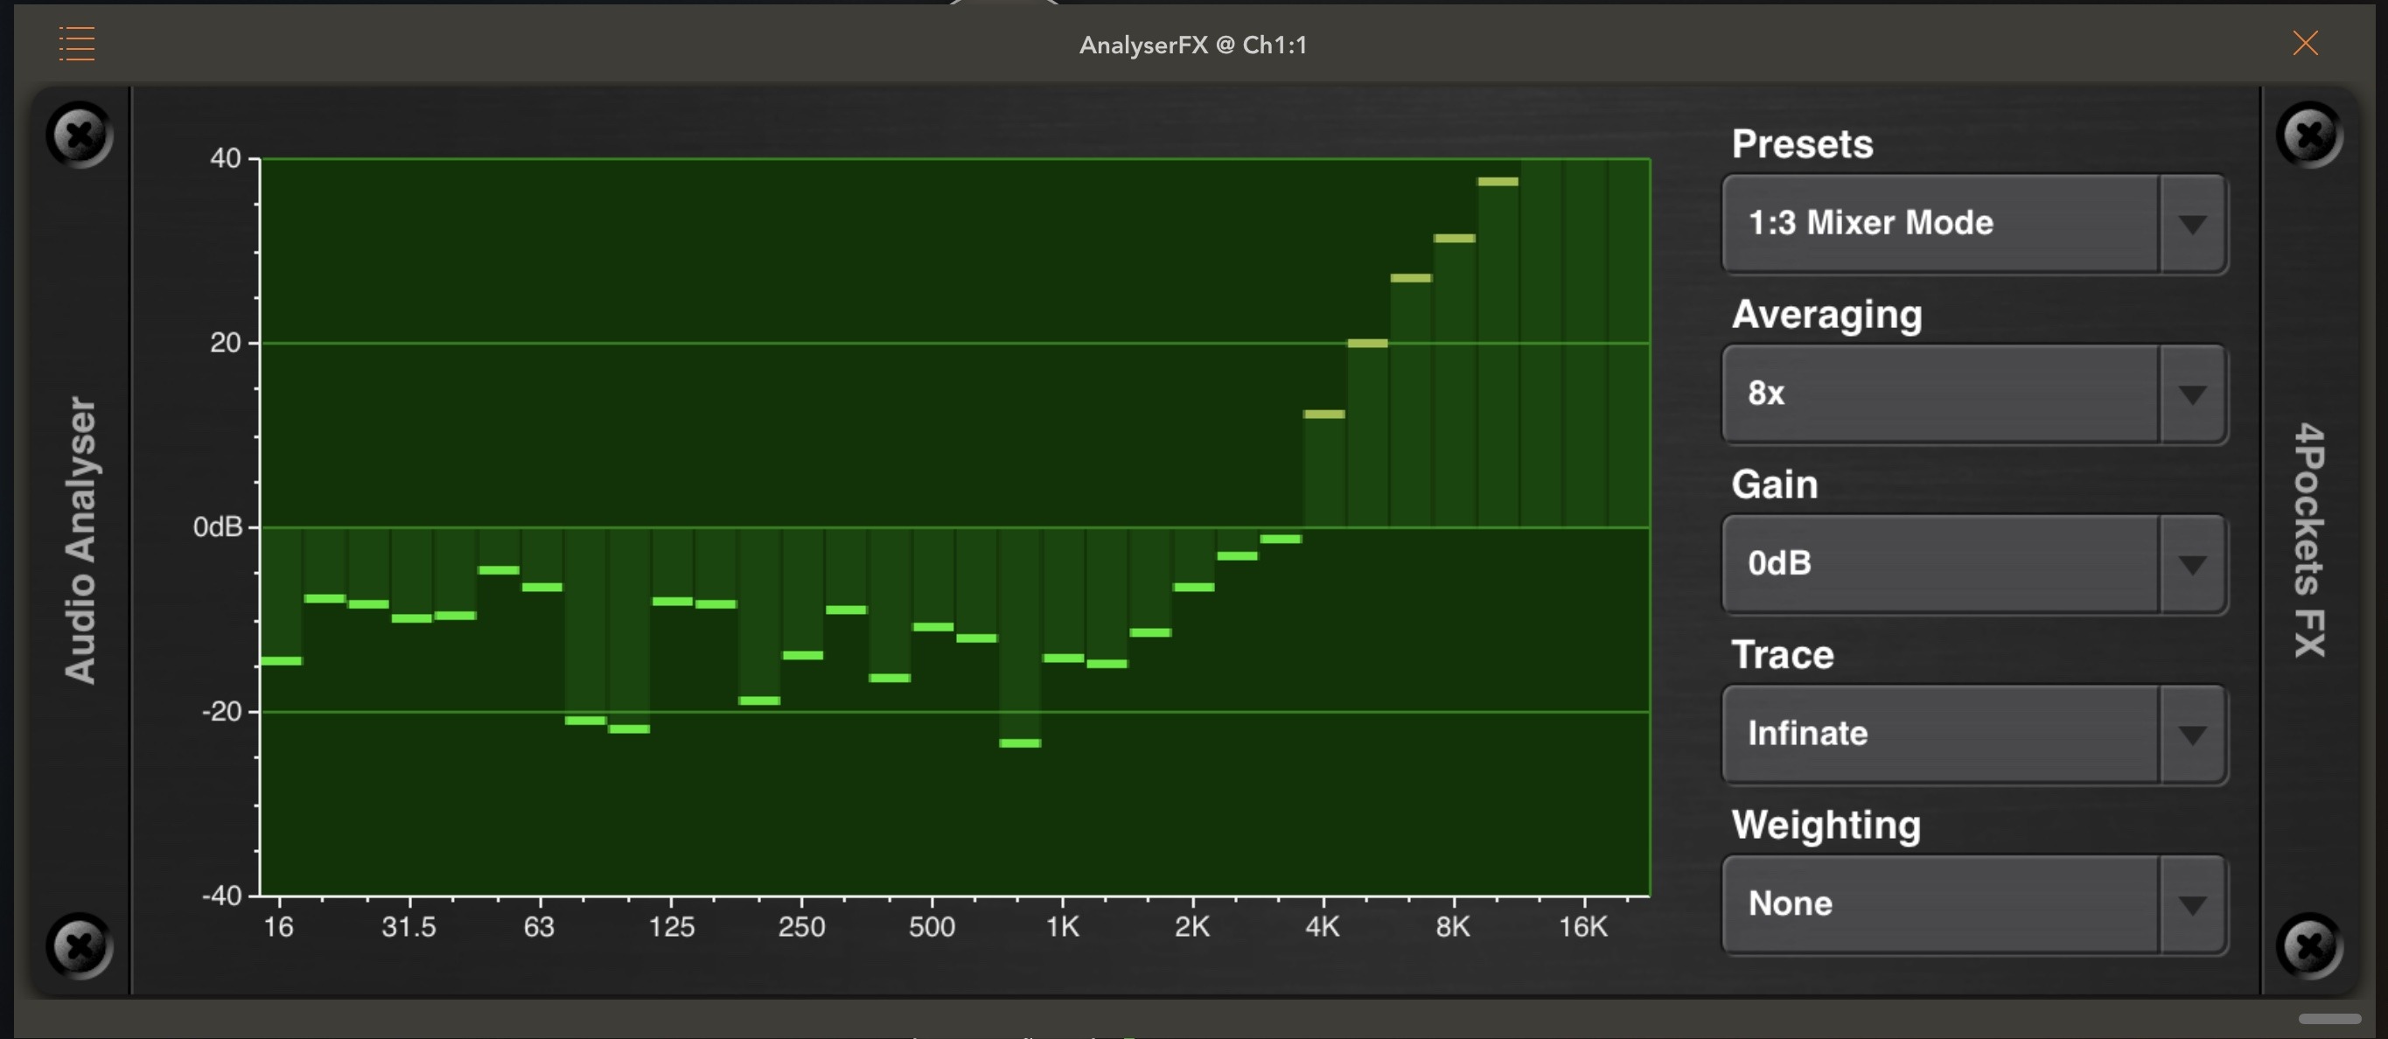Open the Averaging 8x dropdown arrow
The image size is (2388, 1039).
tap(2191, 394)
